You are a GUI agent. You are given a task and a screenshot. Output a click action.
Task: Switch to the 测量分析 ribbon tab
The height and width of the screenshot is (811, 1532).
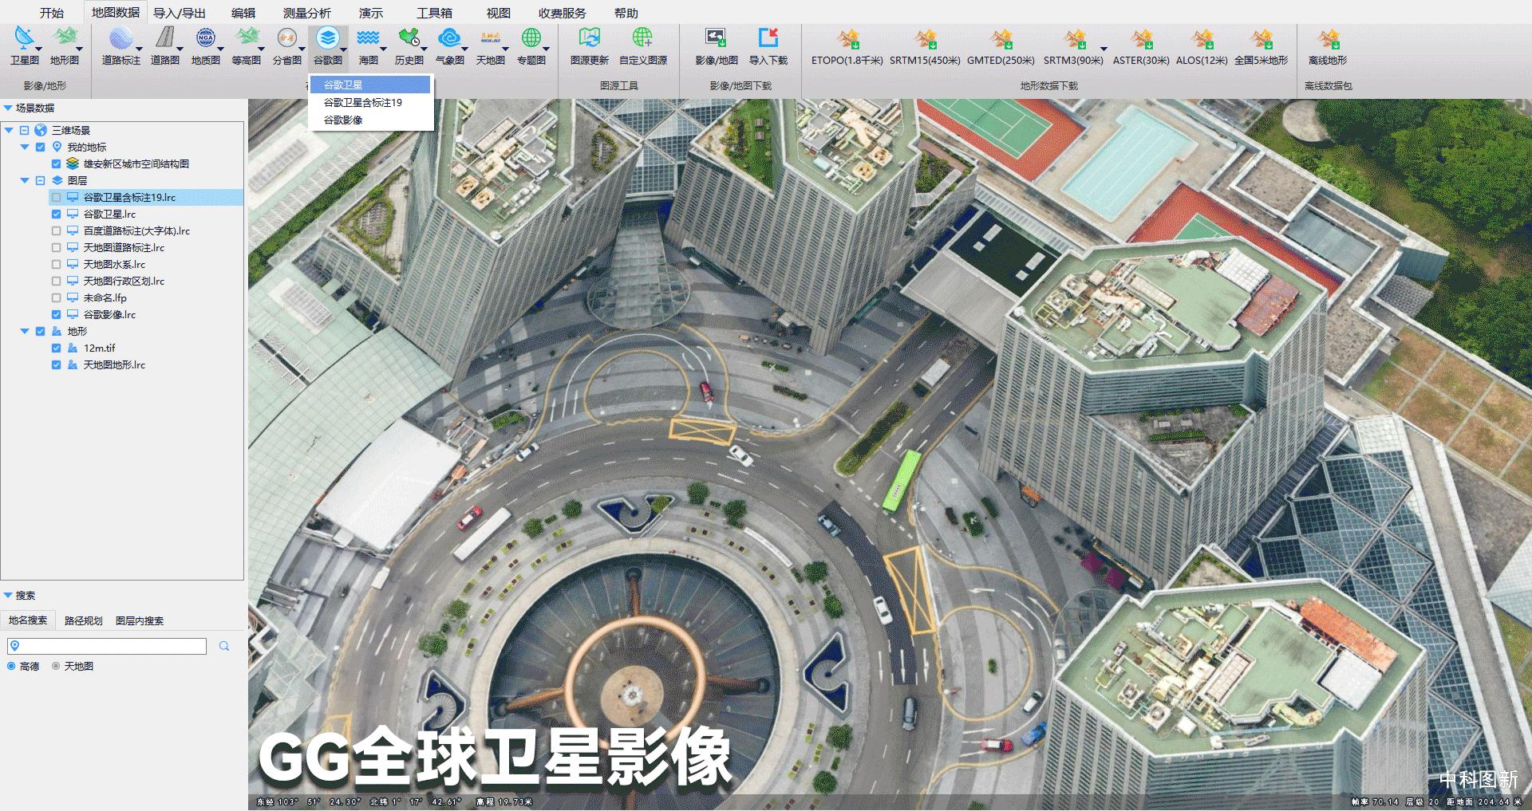coord(307,13)
